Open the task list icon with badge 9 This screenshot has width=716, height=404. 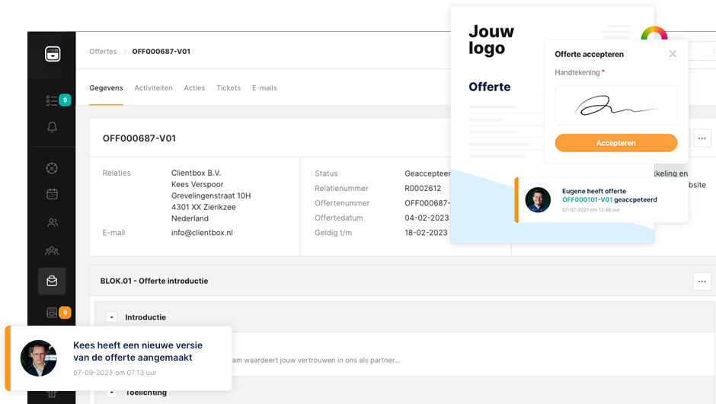[x=53, y=100]
